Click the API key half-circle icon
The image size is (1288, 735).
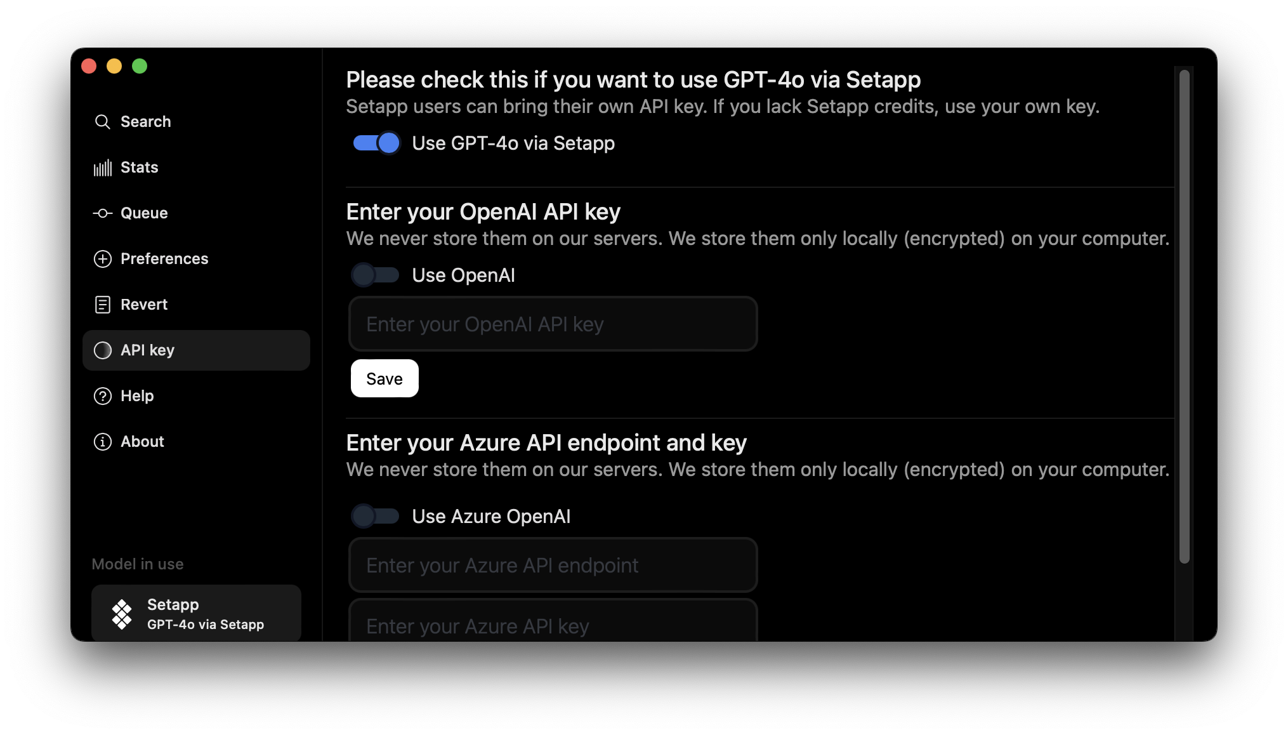pyautogui.click(x=102, y=350)
